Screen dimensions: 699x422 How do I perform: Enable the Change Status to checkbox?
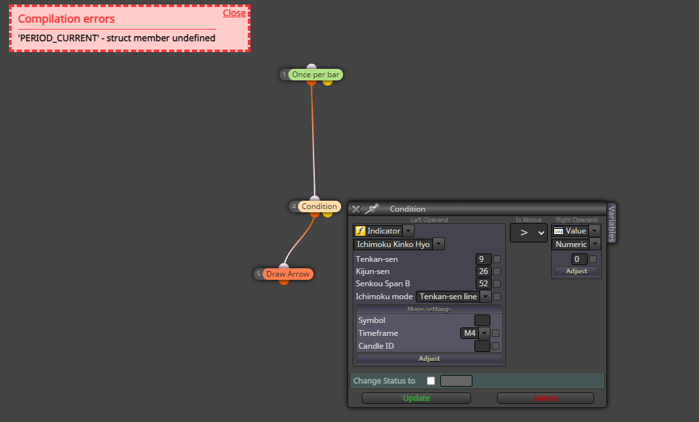431,381
